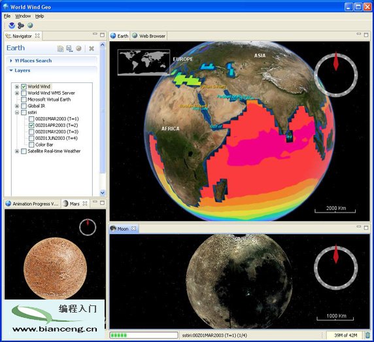Viewport: 374px width, 342px height.
Task: Close the Moon tab
Action: 134,228
